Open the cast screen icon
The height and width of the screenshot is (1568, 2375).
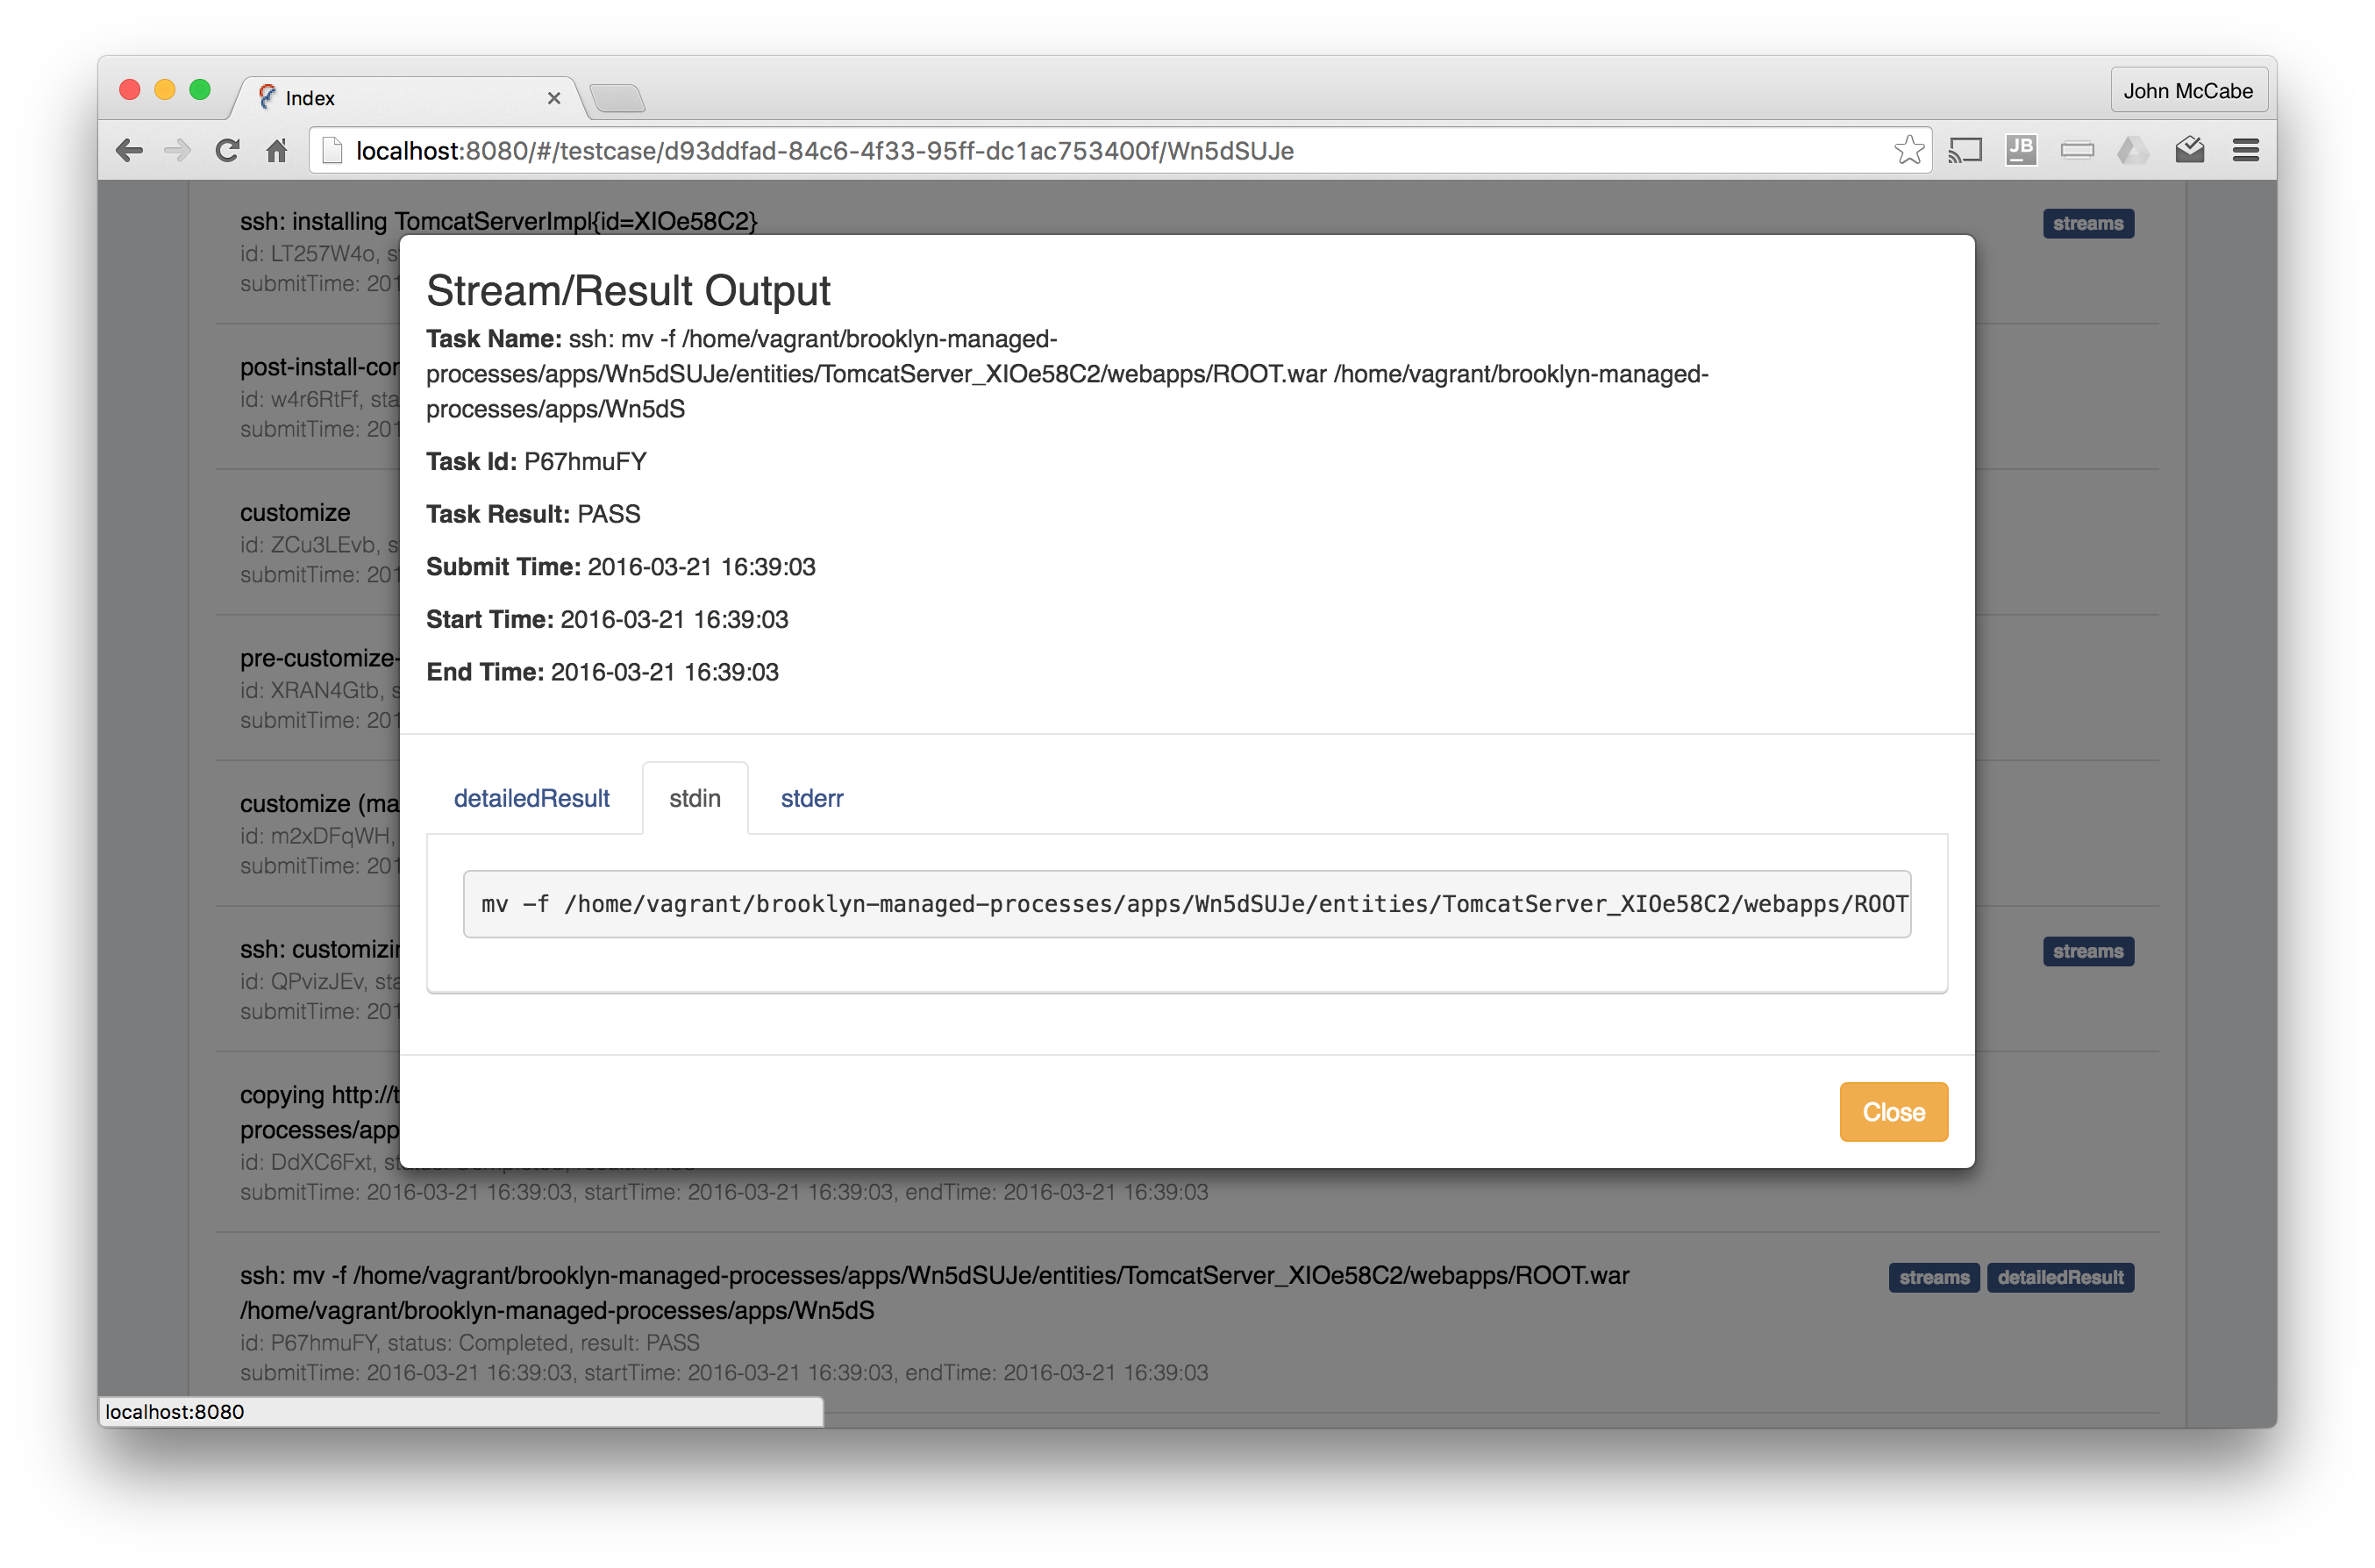(1965, 151)
